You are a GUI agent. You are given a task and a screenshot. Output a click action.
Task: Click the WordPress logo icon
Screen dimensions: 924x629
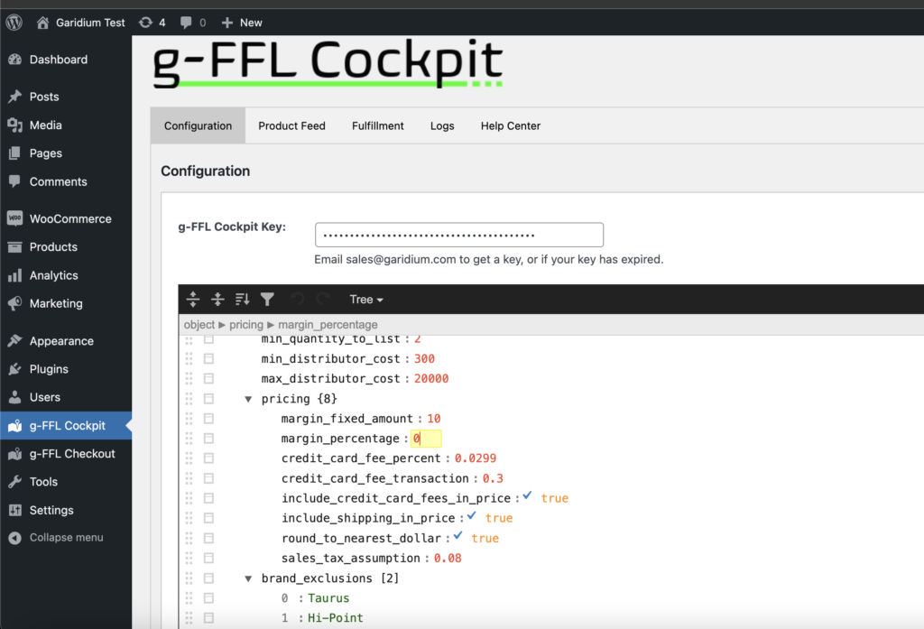point(14,23)
